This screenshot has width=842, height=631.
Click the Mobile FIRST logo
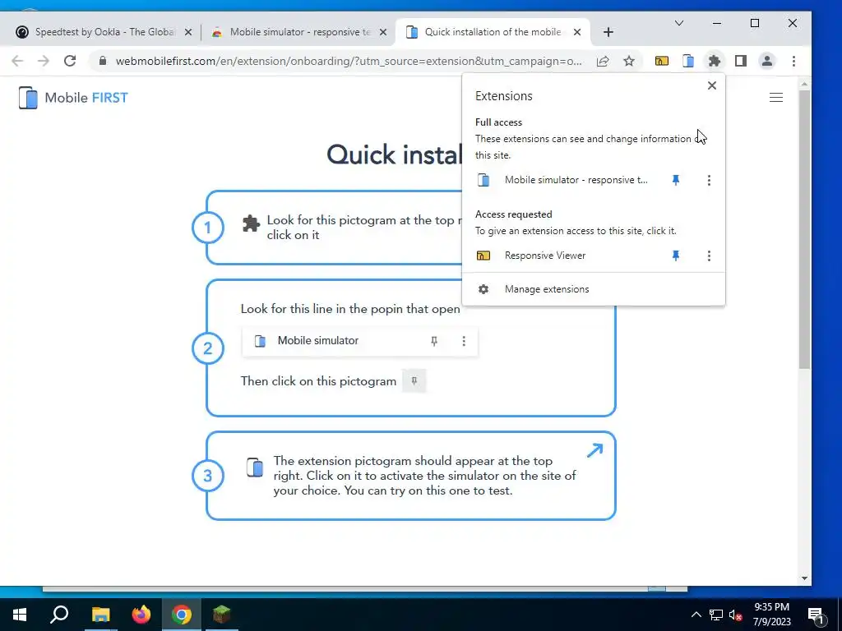click(x=73, y=98)
